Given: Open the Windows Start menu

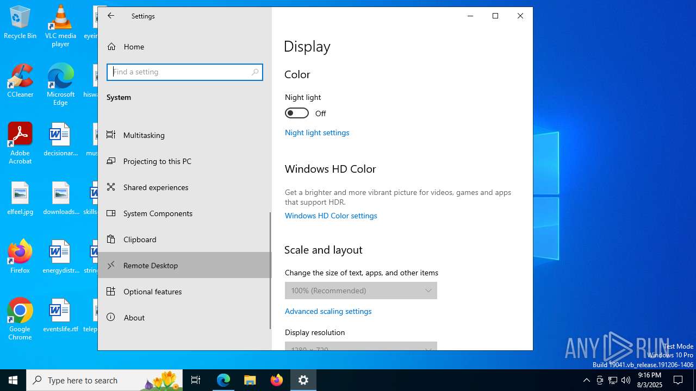Looking at the screenshot, I should point(13,380).
